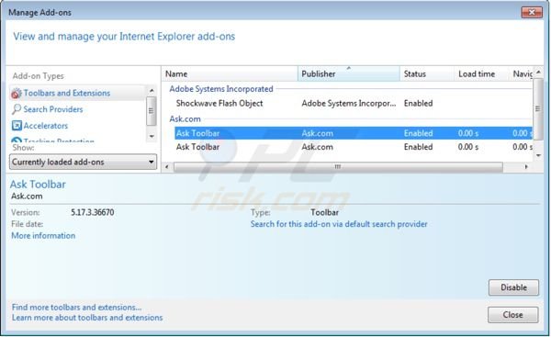Click the Close button
Viewport: 551px width, 337px height.
point(512,315)
